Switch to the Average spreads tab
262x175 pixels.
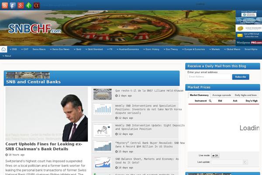tap(221, 95)
